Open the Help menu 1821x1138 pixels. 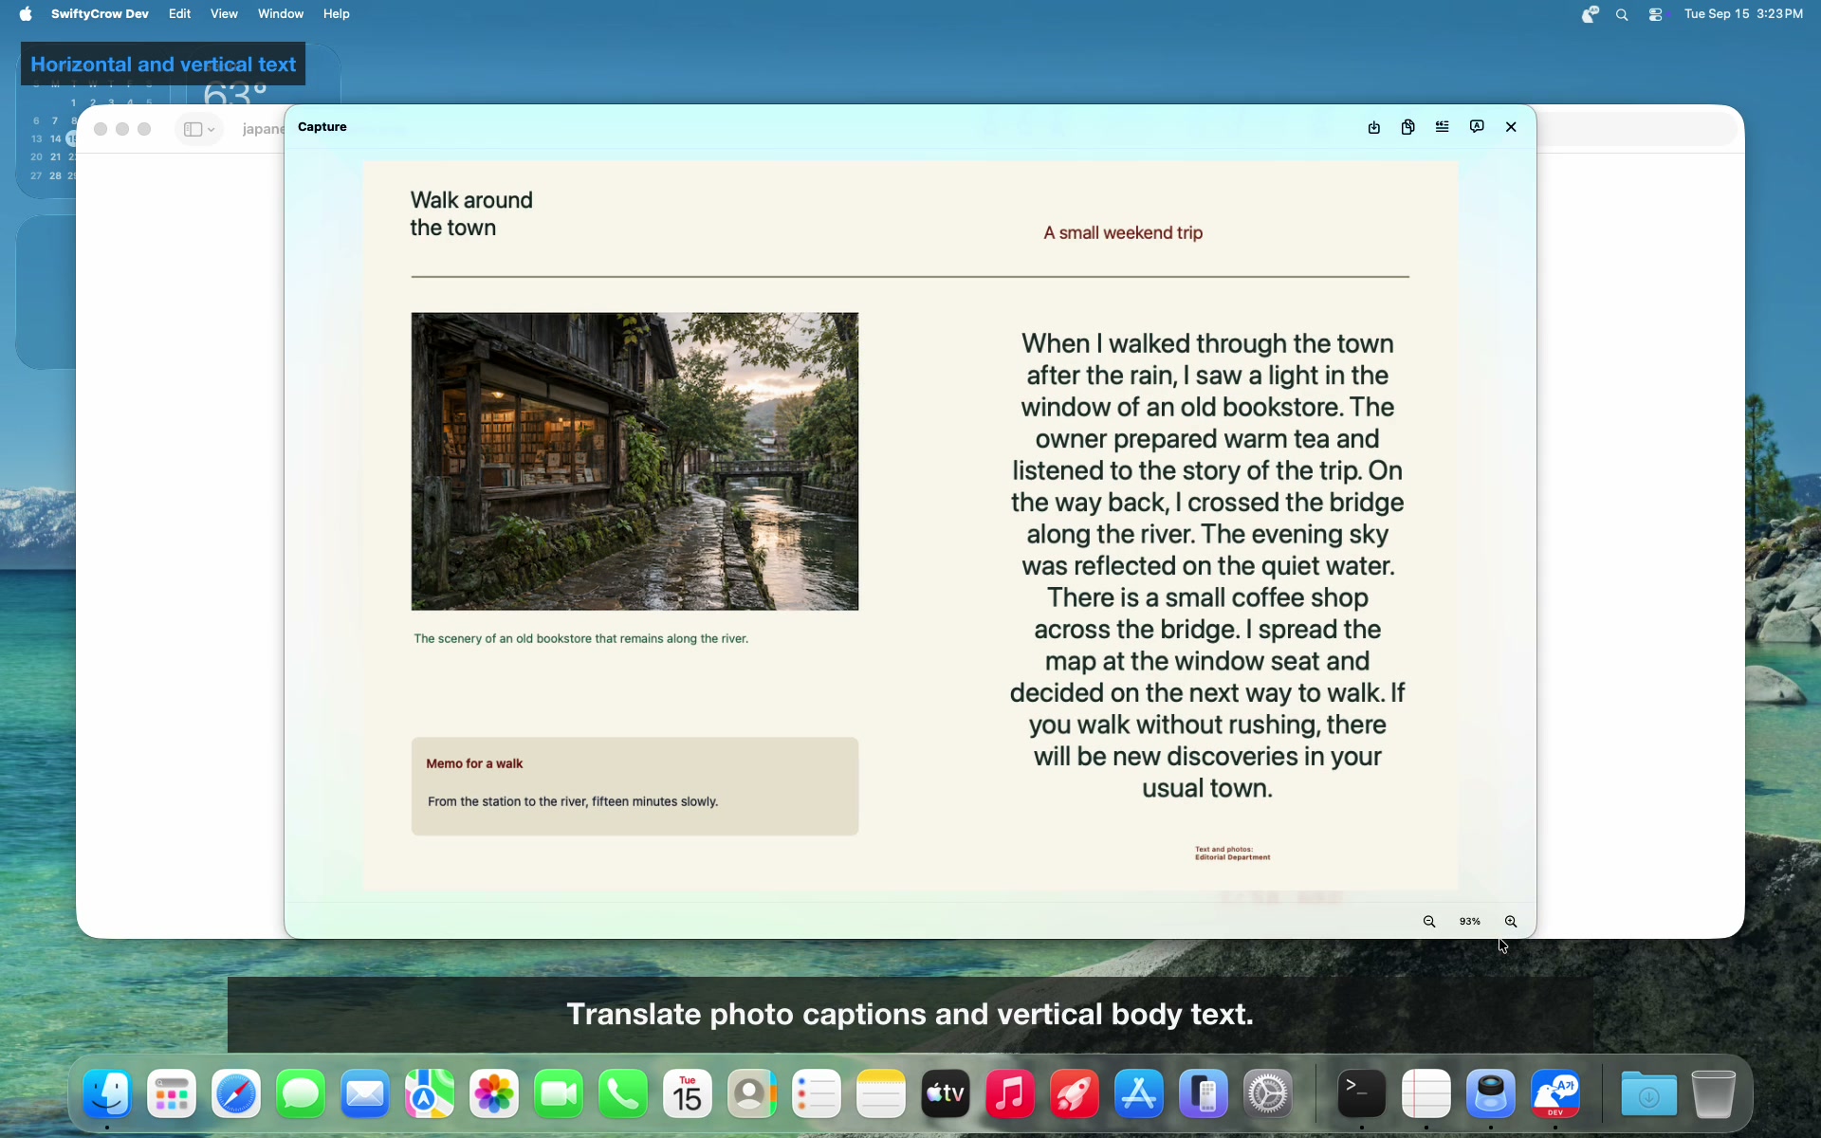point(337,14)
